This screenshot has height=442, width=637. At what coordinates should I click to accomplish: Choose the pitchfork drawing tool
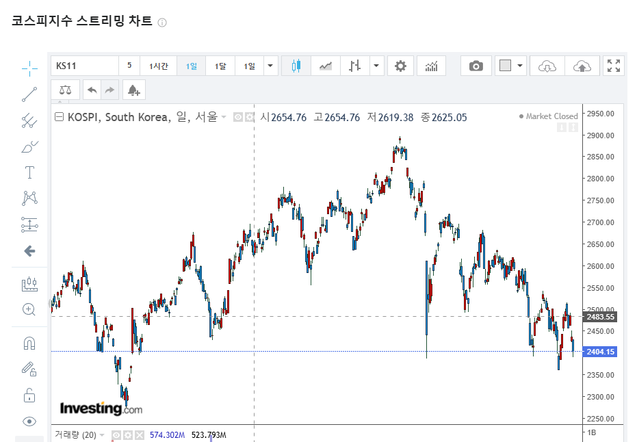(x=29, y=121)
